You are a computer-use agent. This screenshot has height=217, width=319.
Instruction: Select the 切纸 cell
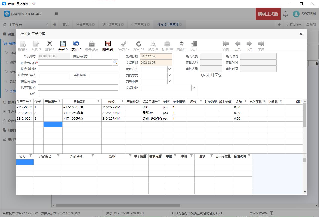point(152,107)
